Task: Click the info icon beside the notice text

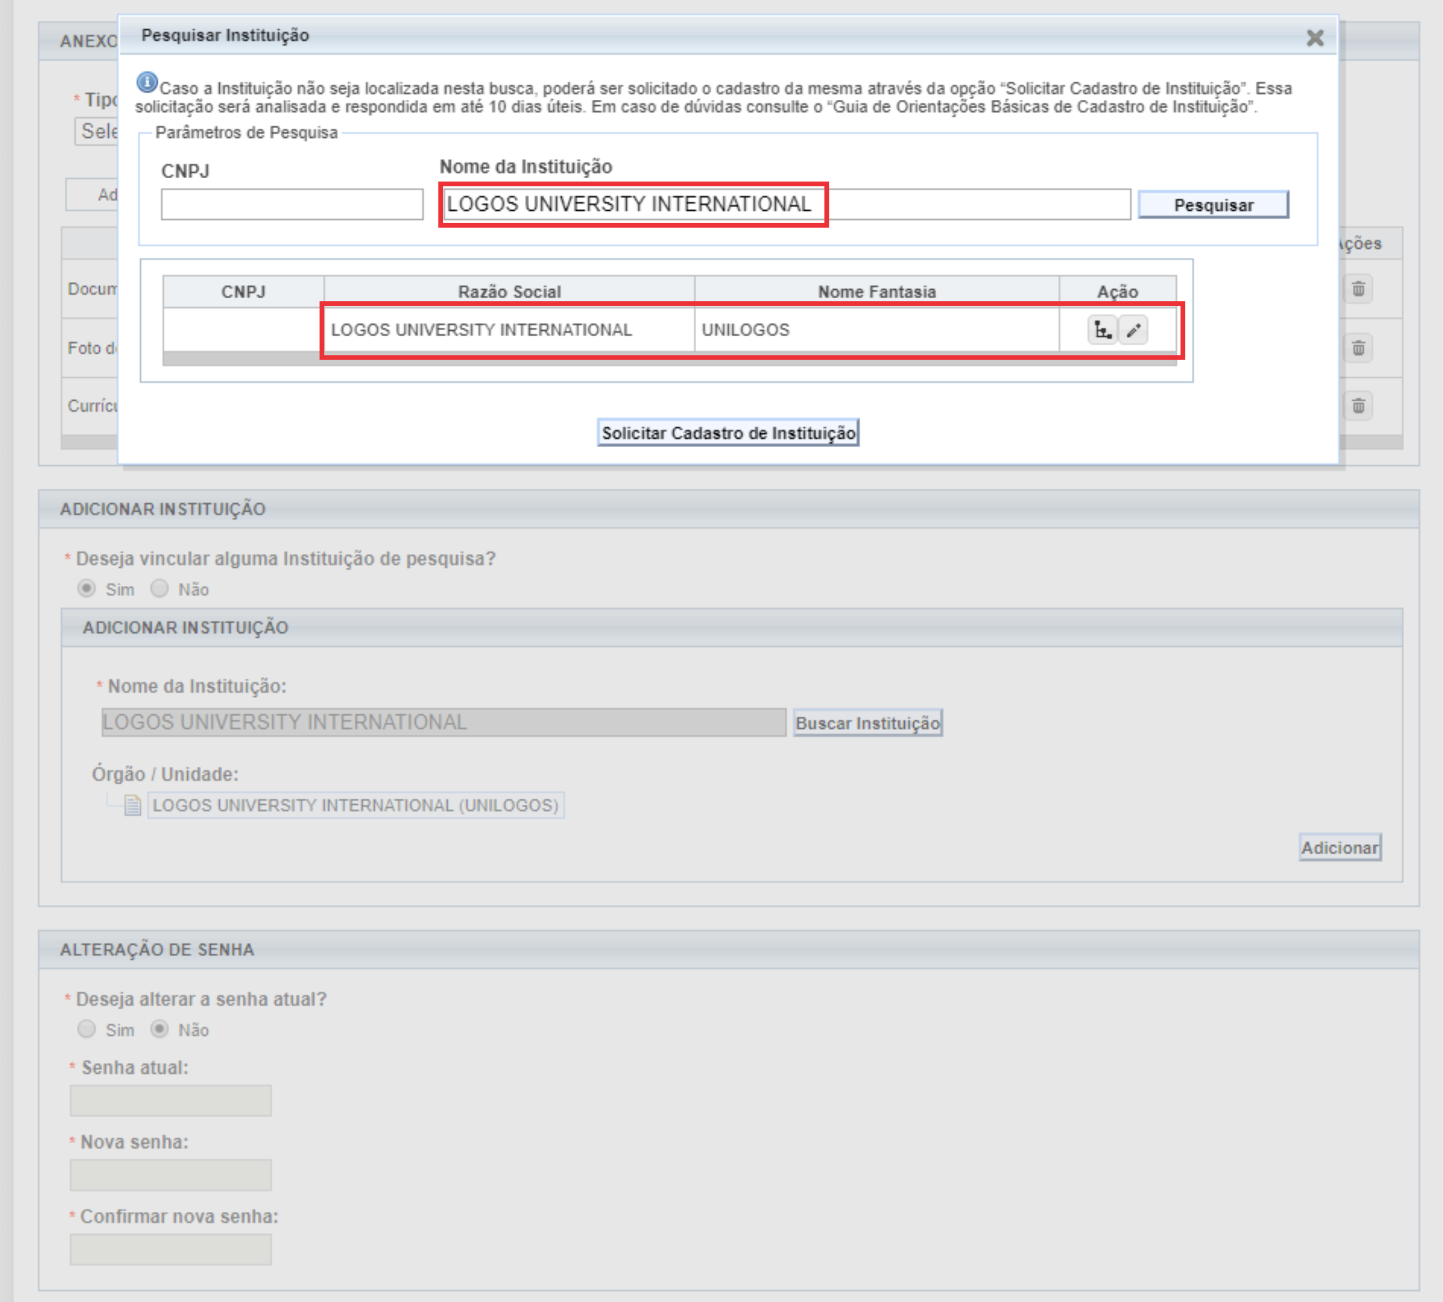Action: click(147, 82)
